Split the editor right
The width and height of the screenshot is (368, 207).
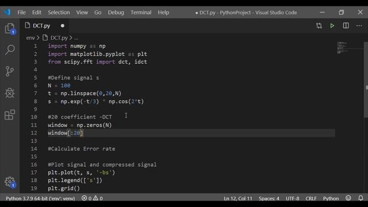click(346, 25)
